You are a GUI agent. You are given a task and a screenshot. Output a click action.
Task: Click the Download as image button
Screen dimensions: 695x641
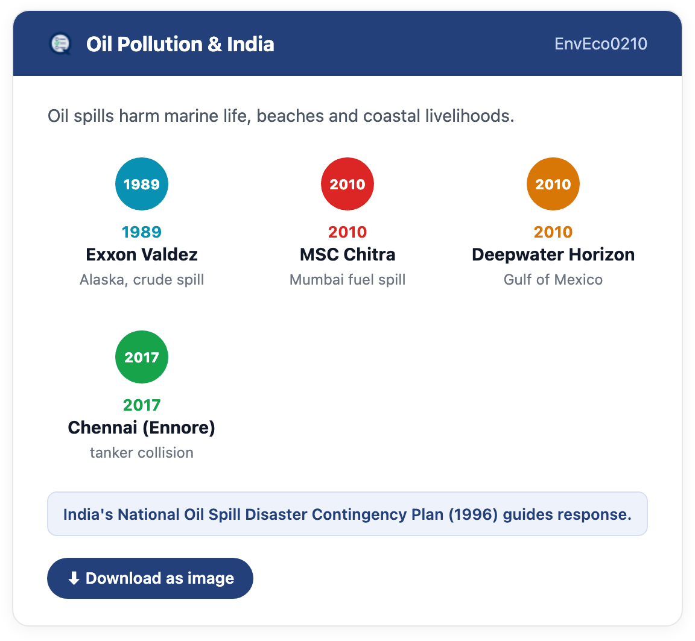tap(150, 578)
